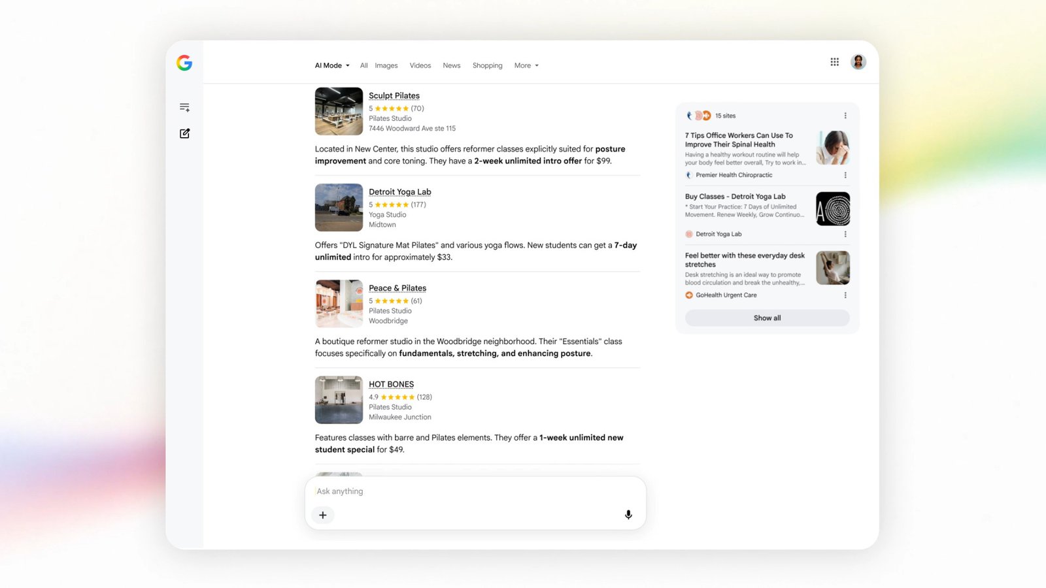This screenshot has height=588, width=1046.
Task: Open more options for Premier Health Chiropractic
Action: tap(845, 175)
